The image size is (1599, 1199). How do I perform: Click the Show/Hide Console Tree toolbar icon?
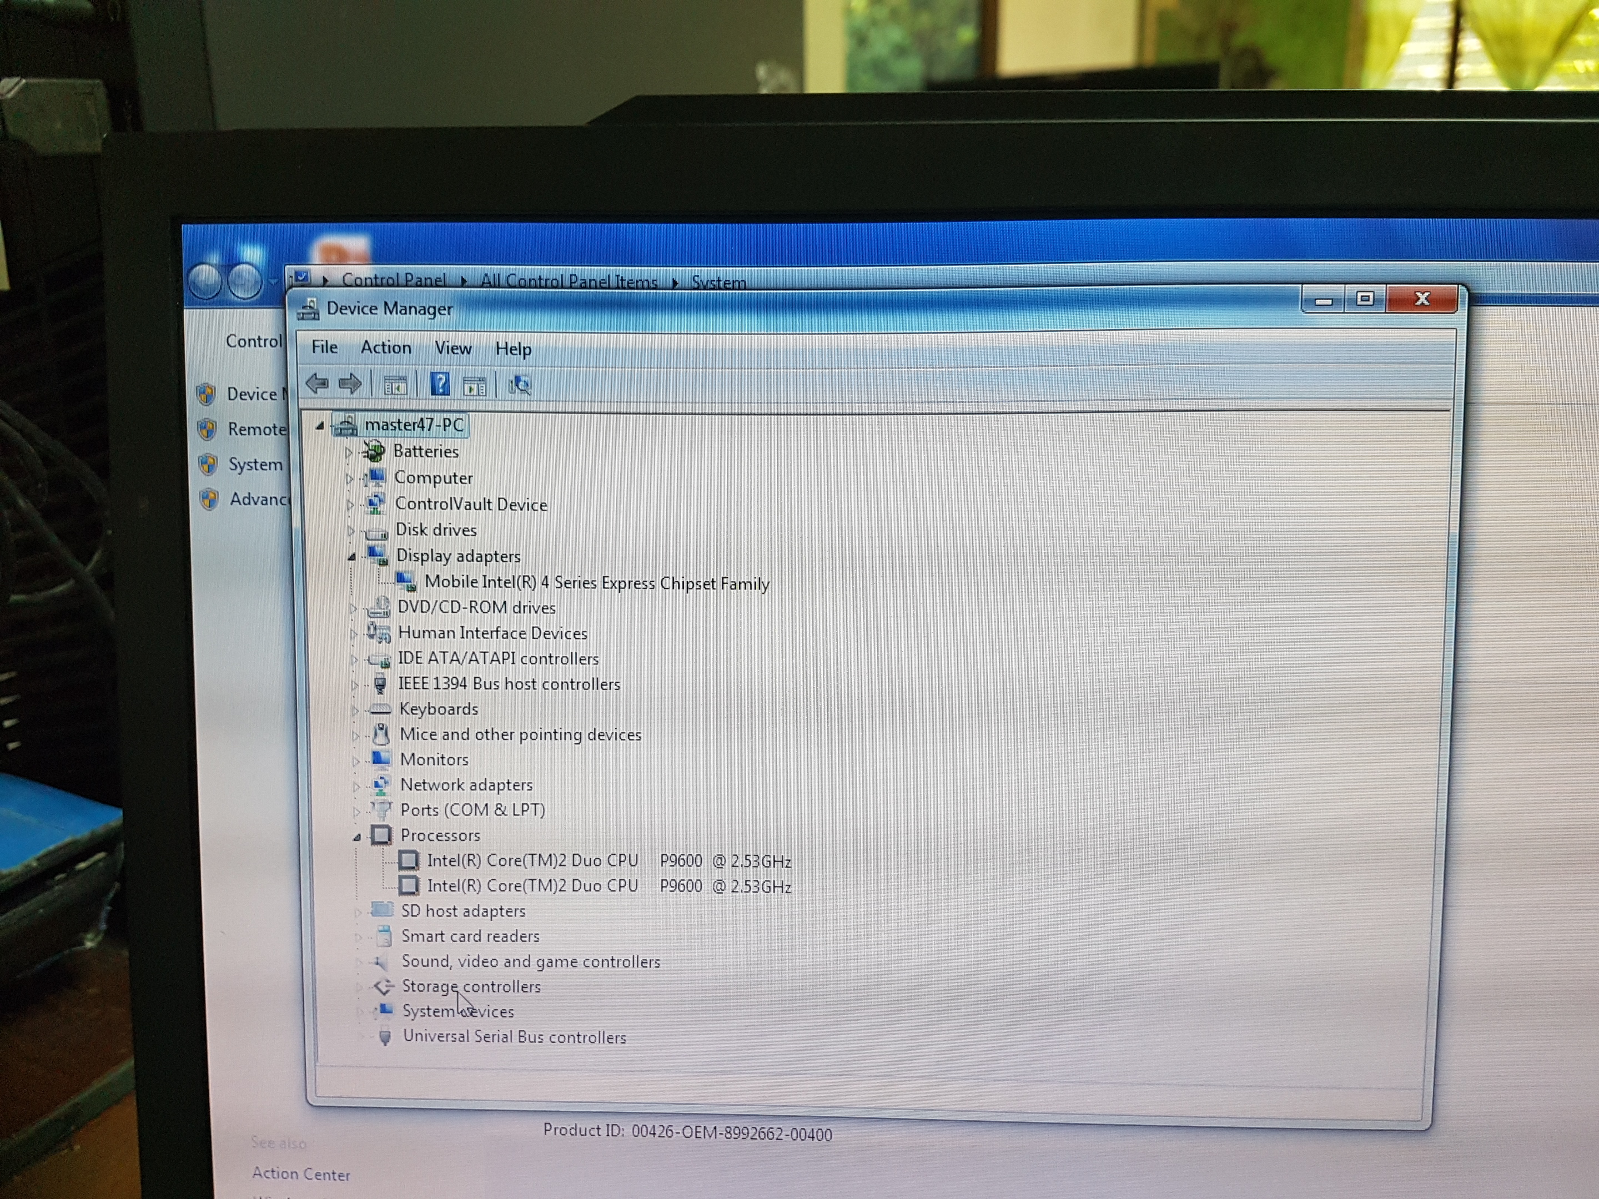coord(395,385)
